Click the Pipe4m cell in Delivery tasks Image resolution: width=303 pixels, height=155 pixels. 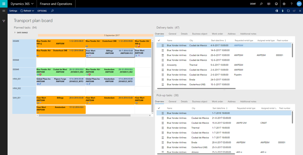pyautogui.click(x=238, y=75)
